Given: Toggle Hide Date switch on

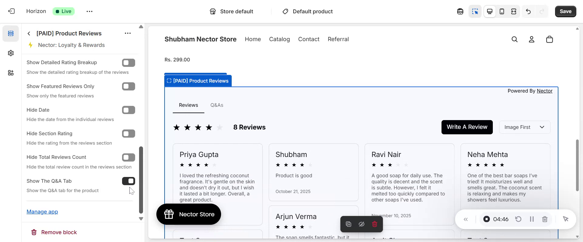Looking at the screenshot, I should [128, 110].
